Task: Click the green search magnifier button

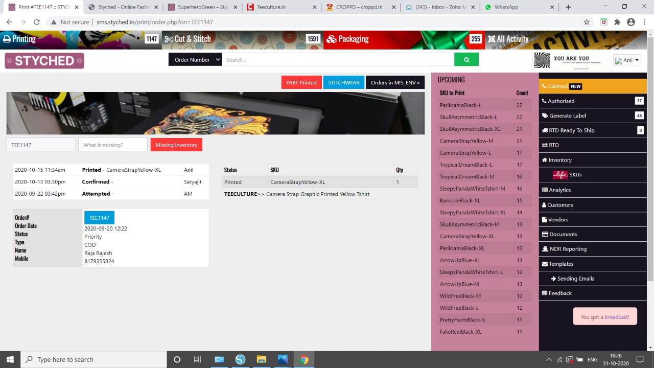Action: [466, 60]
